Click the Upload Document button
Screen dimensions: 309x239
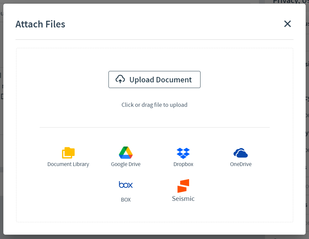tap(154, 80)
